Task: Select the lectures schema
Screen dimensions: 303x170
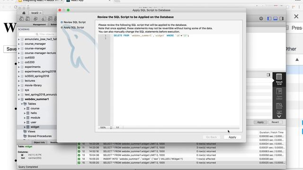Action: 30,81
